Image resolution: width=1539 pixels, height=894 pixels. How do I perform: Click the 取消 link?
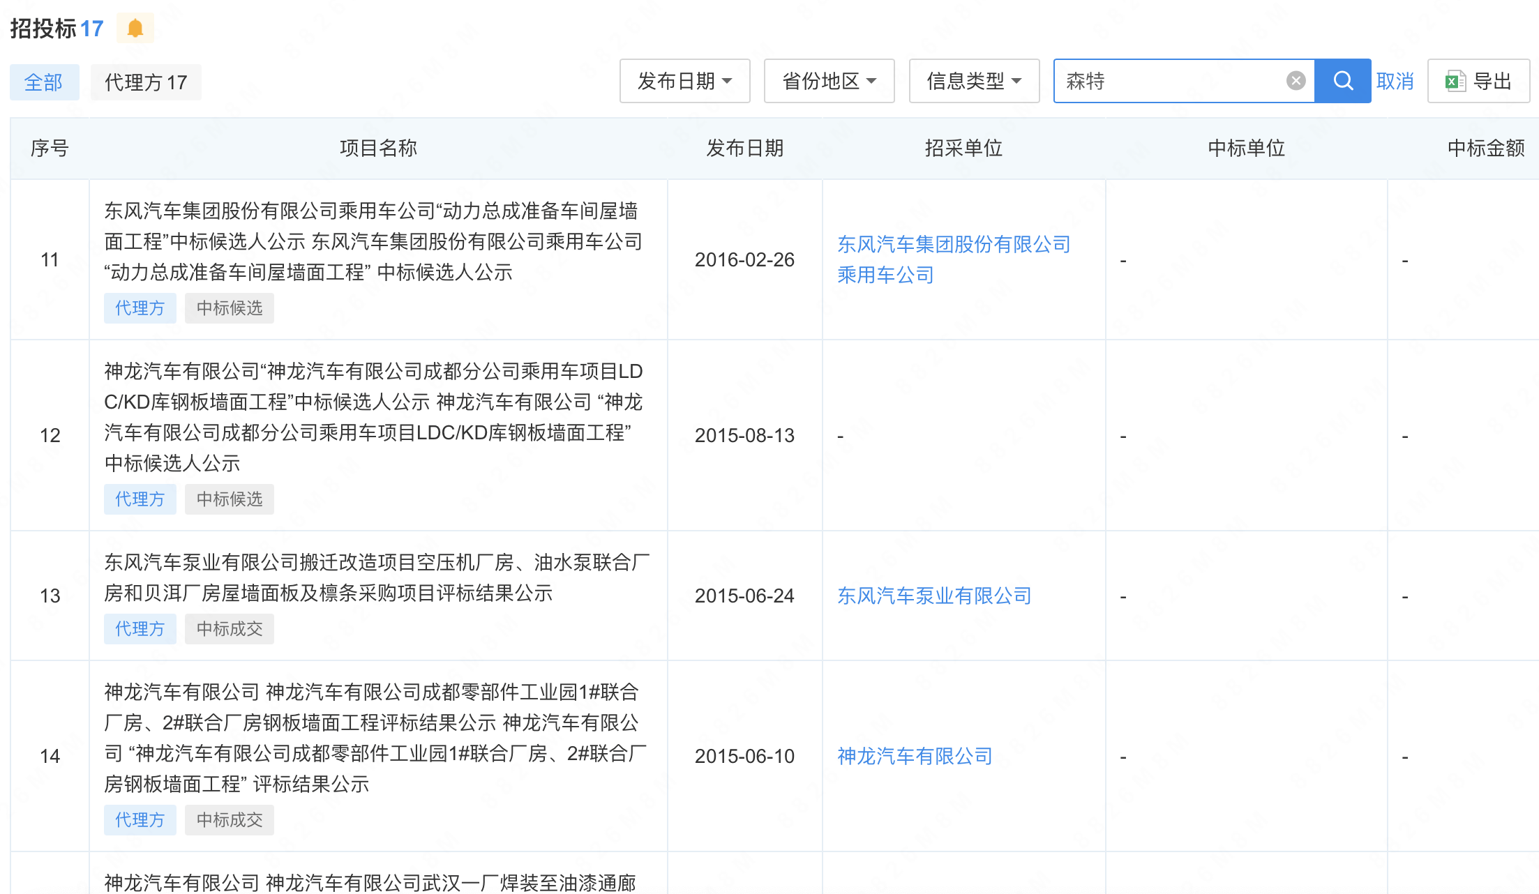(x=1395, y=82)
